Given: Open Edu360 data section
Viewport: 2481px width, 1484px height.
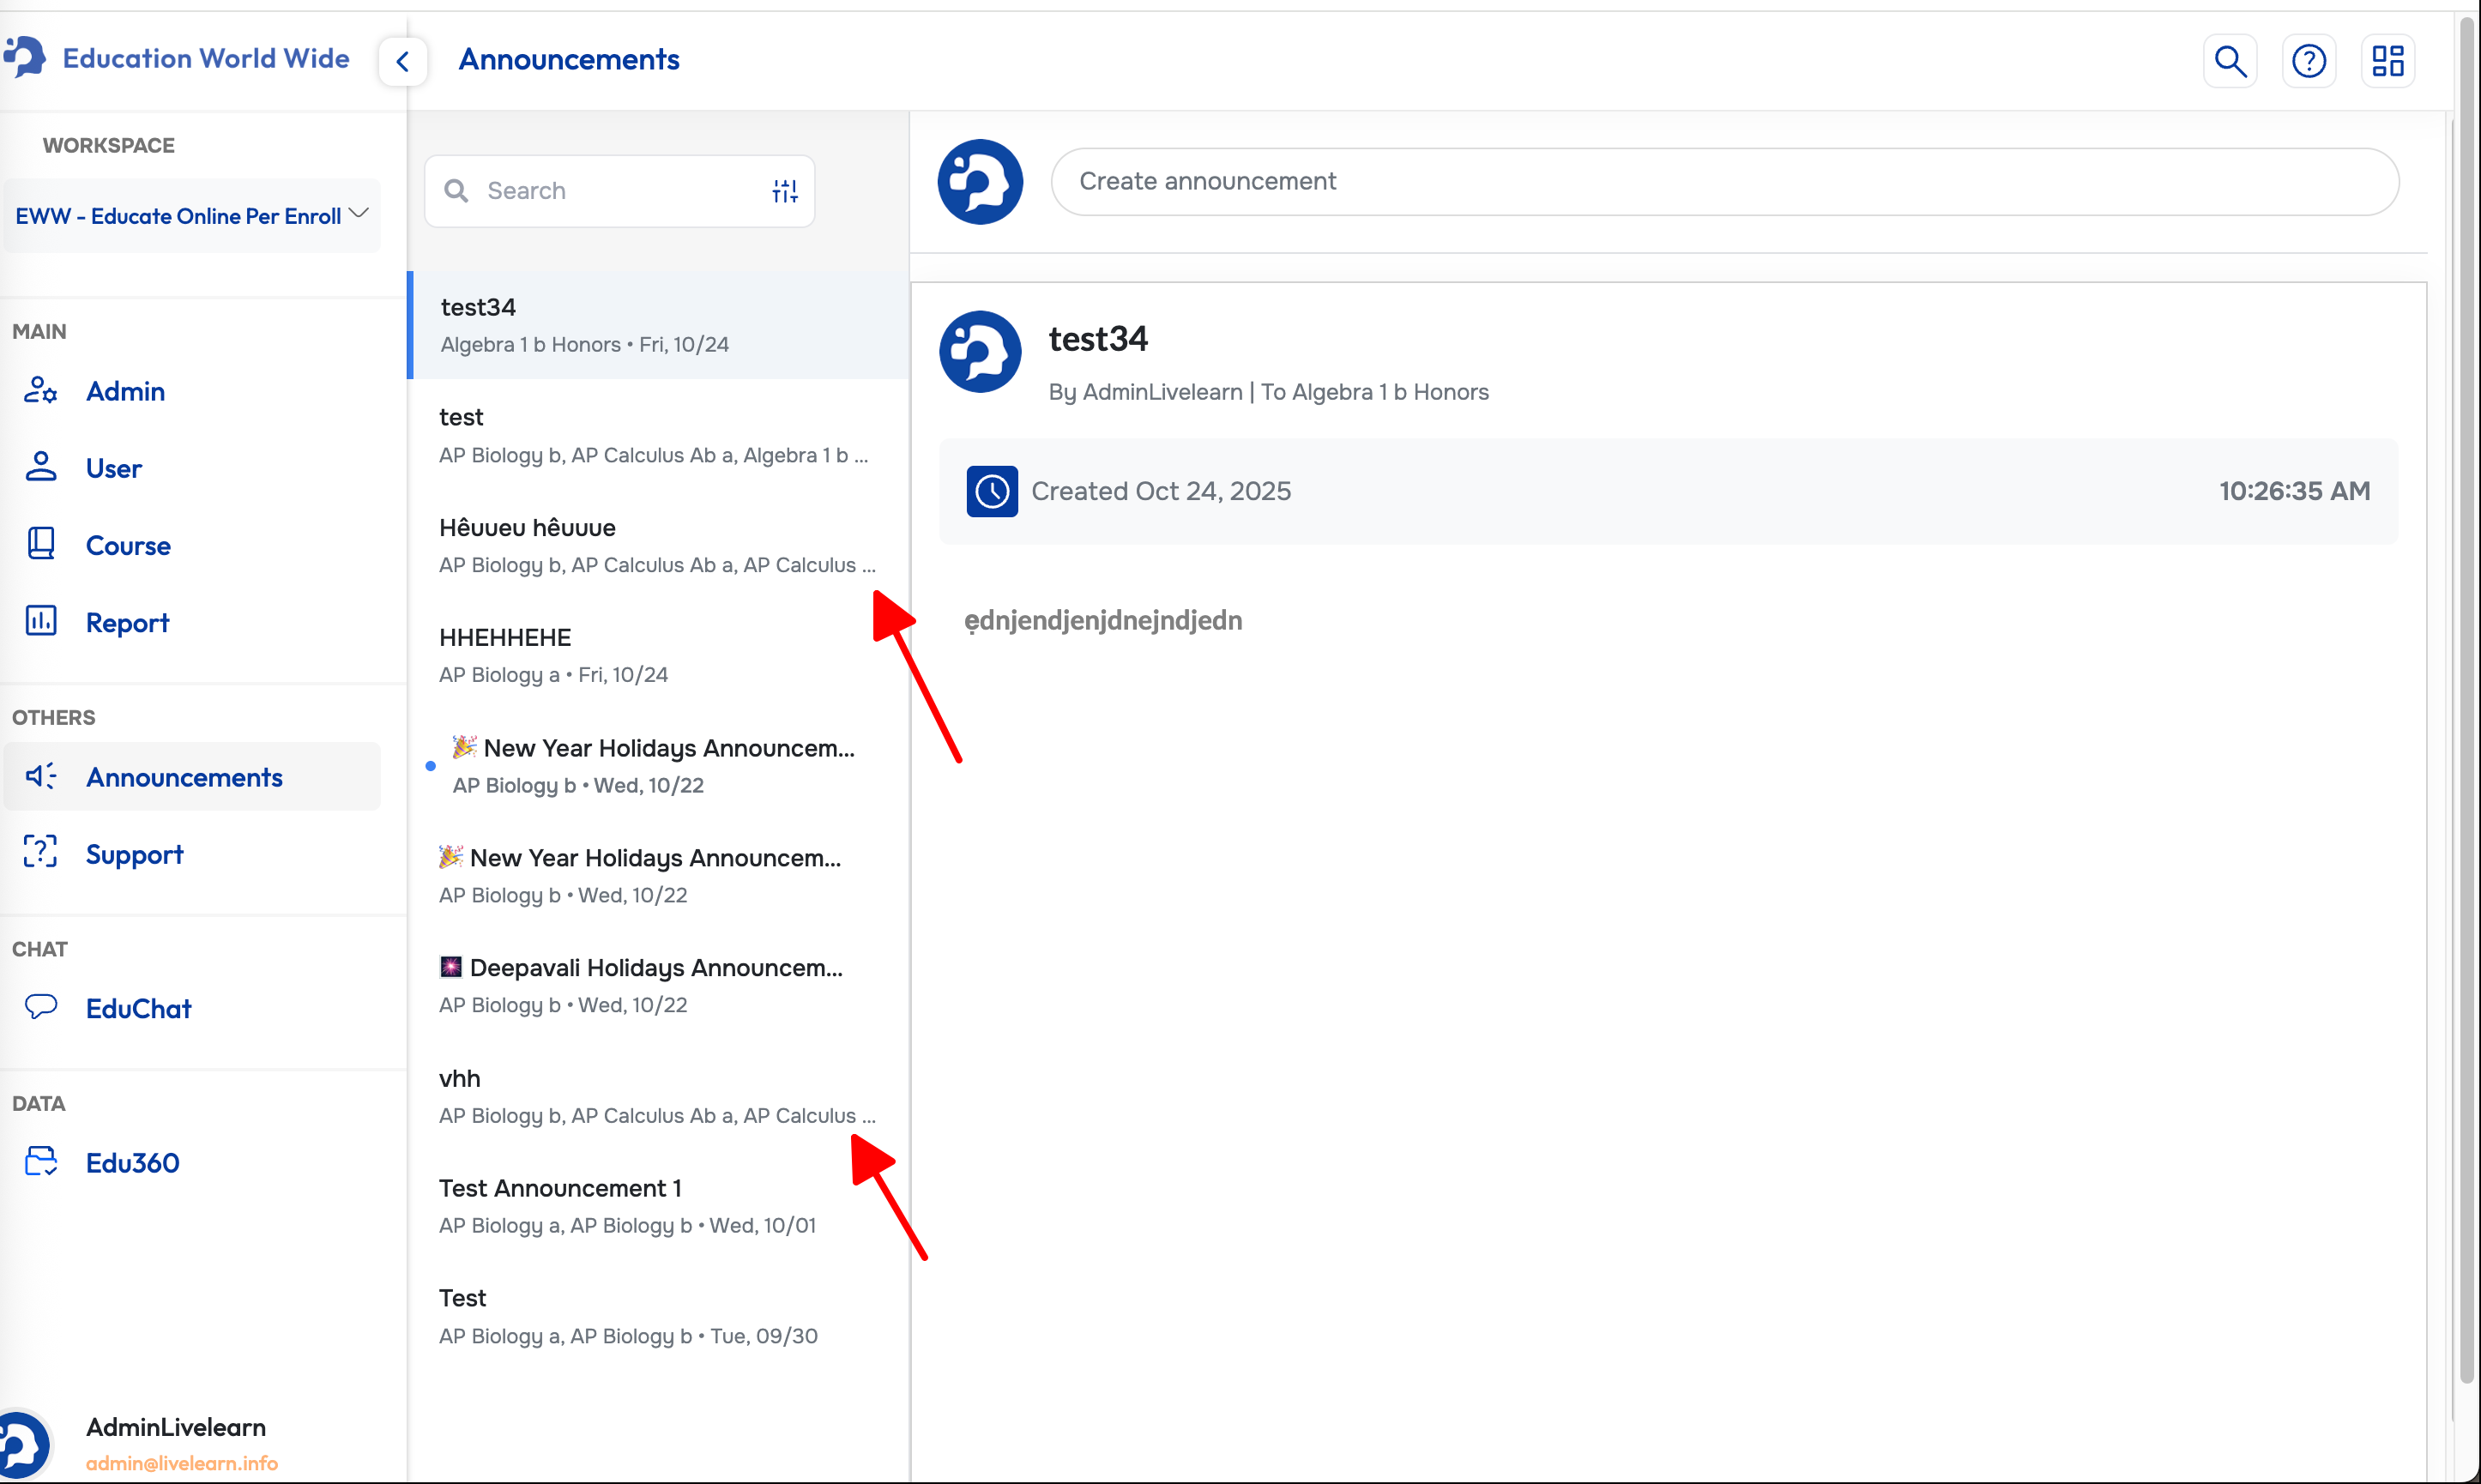Looking at the screenshot, I should pos(132,1162).
